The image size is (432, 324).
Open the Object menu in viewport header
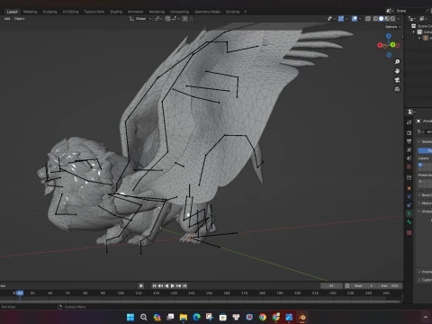[x=20, y=19]
